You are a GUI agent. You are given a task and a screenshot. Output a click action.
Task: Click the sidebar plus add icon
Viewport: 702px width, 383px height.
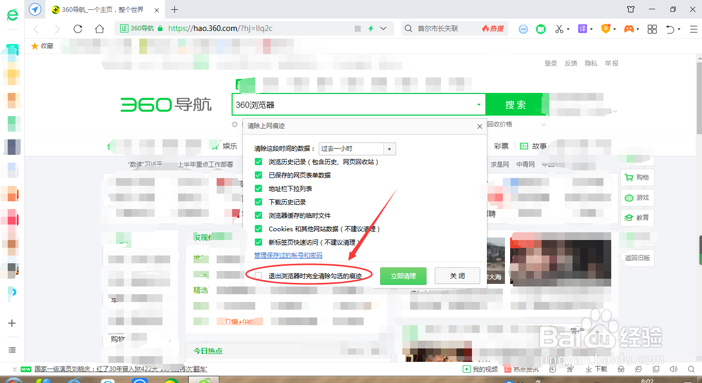(12, 323)
